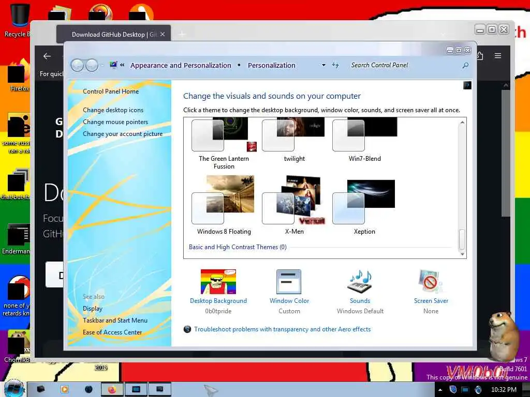
Task: Click the theme list scroll down arrow
Action: (x=462, y=254)
